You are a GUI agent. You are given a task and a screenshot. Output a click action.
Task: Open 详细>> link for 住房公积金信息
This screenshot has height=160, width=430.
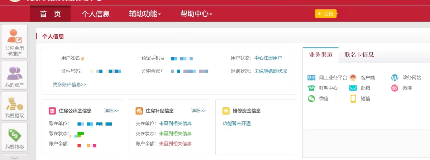pyautogui.click(x=111, y=111)
